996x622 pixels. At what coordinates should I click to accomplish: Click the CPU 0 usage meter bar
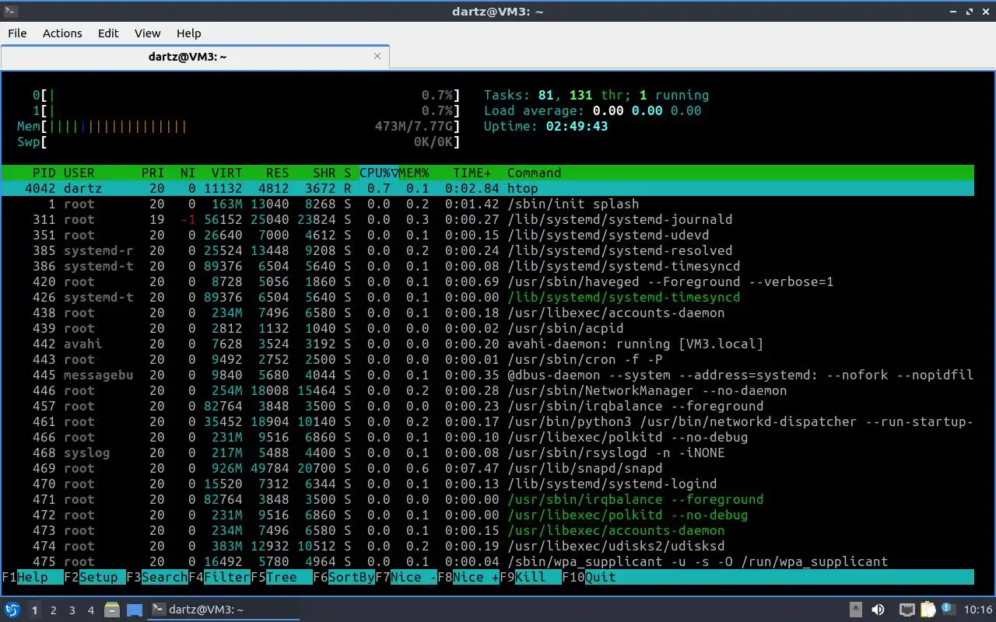pyautogui.click(x=247, y=95)
